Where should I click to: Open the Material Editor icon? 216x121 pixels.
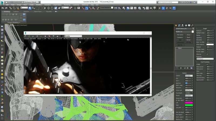click(140, 8)
